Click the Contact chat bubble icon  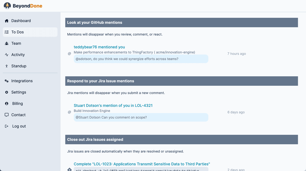click(x=7, y=115)
